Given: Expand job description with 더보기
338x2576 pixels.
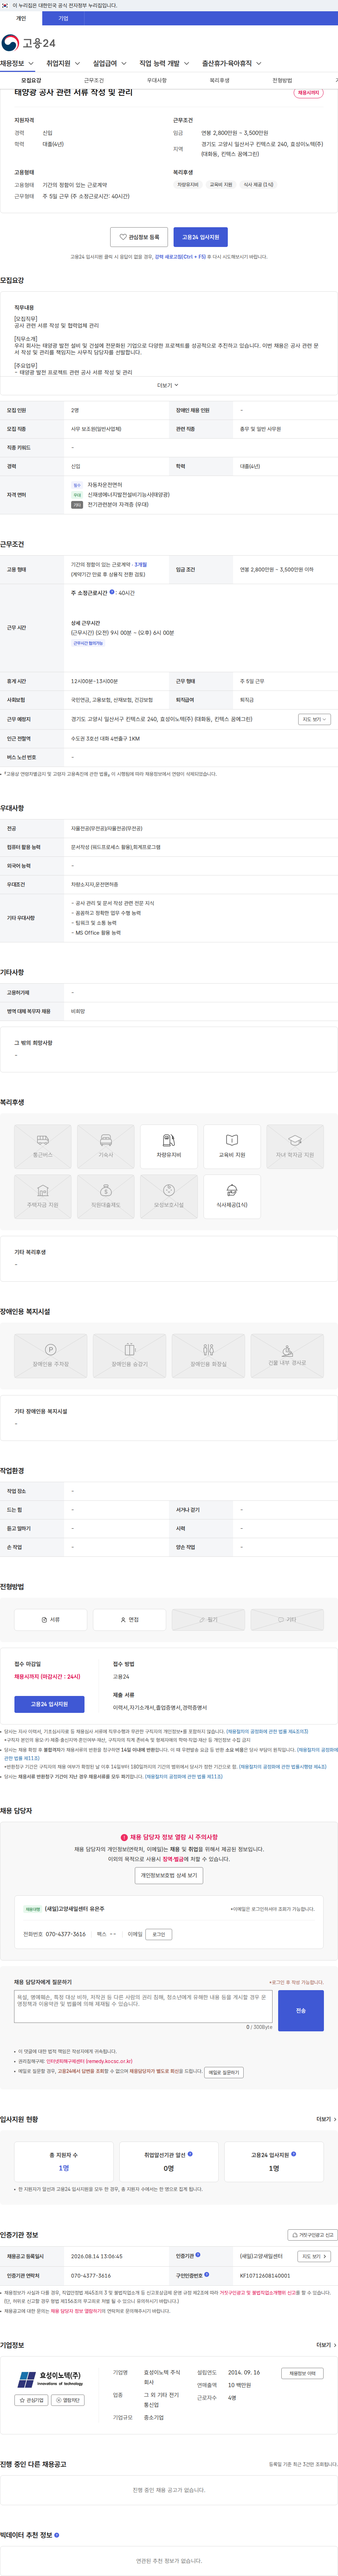Looking at the screenshot, I should pos(168,385).
